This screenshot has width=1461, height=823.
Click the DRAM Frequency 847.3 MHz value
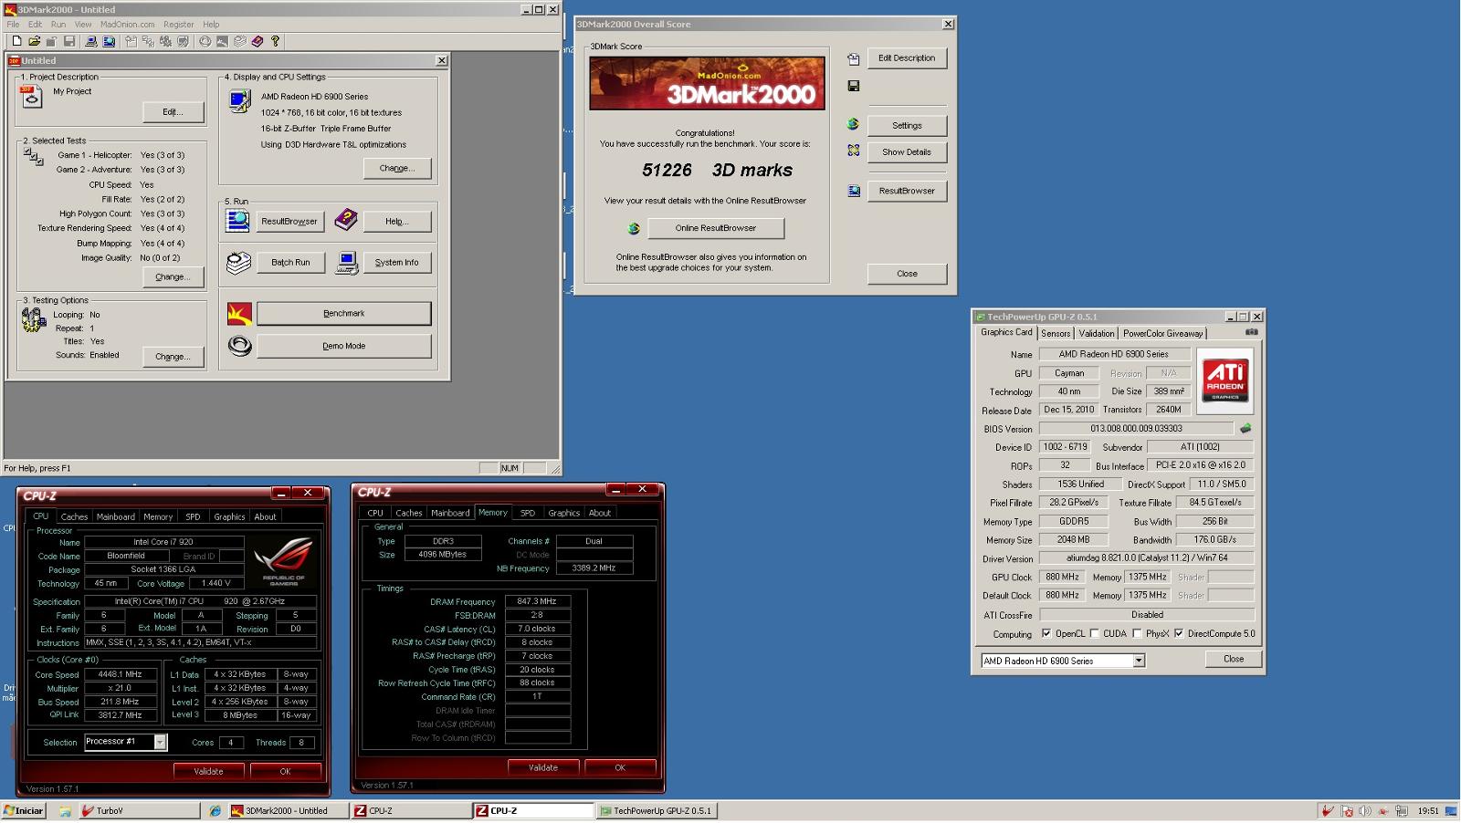pyautogui.click(x=537, y=601)
